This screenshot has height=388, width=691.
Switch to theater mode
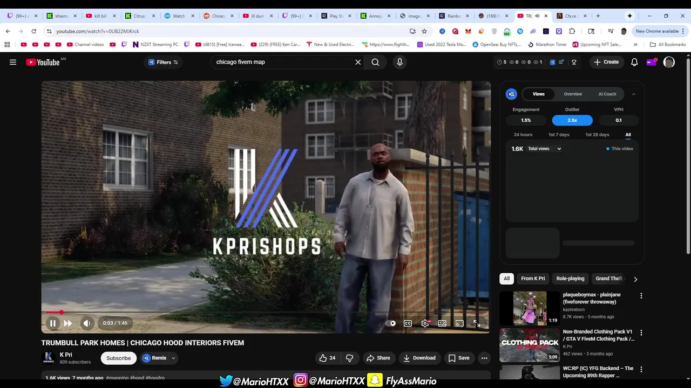tap(442, 323)
